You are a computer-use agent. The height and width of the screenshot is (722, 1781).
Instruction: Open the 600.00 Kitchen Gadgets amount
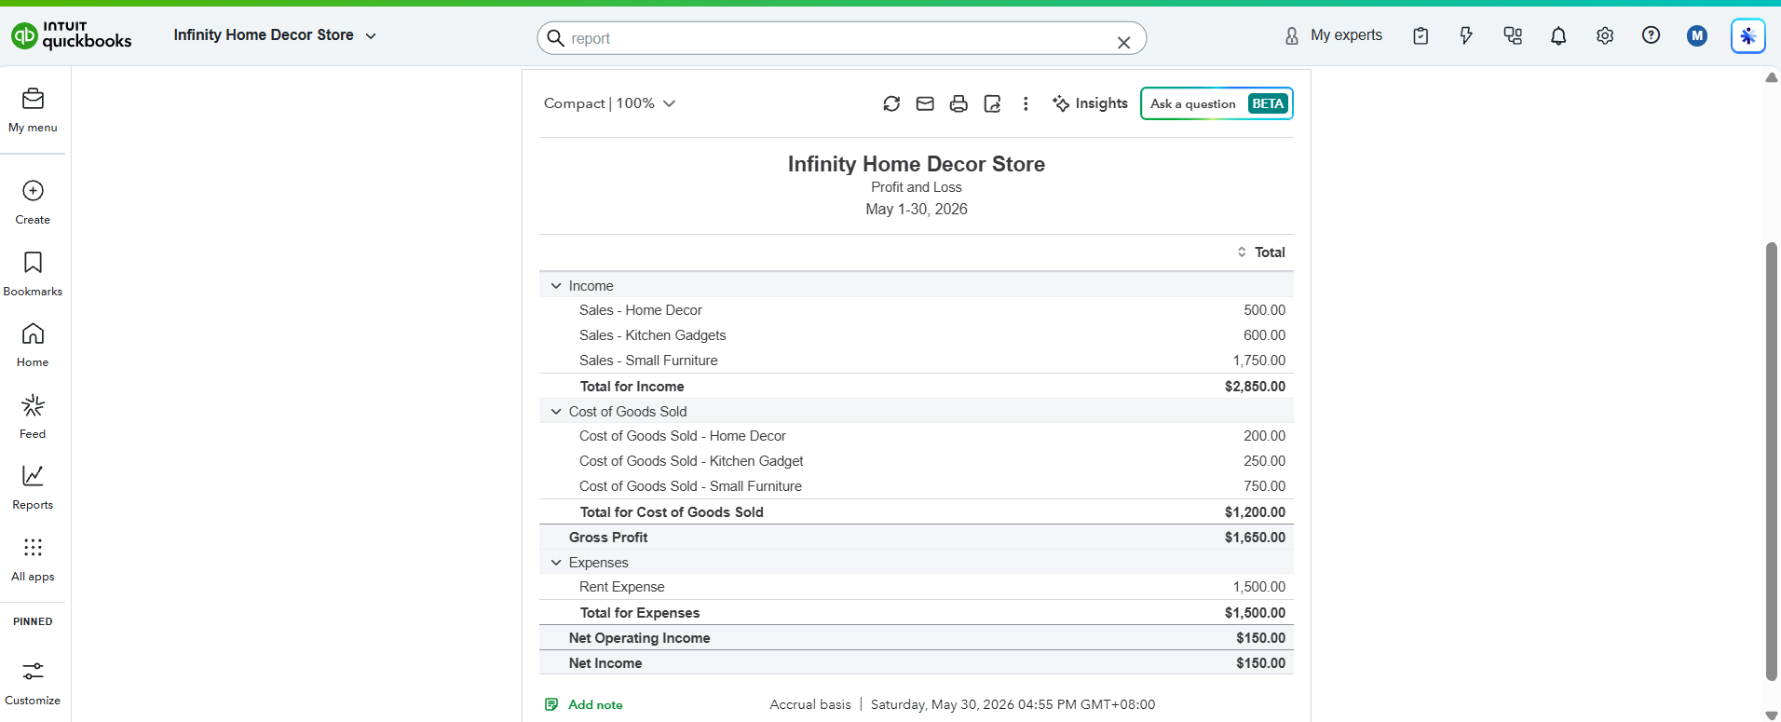[x=1264, y=335]
